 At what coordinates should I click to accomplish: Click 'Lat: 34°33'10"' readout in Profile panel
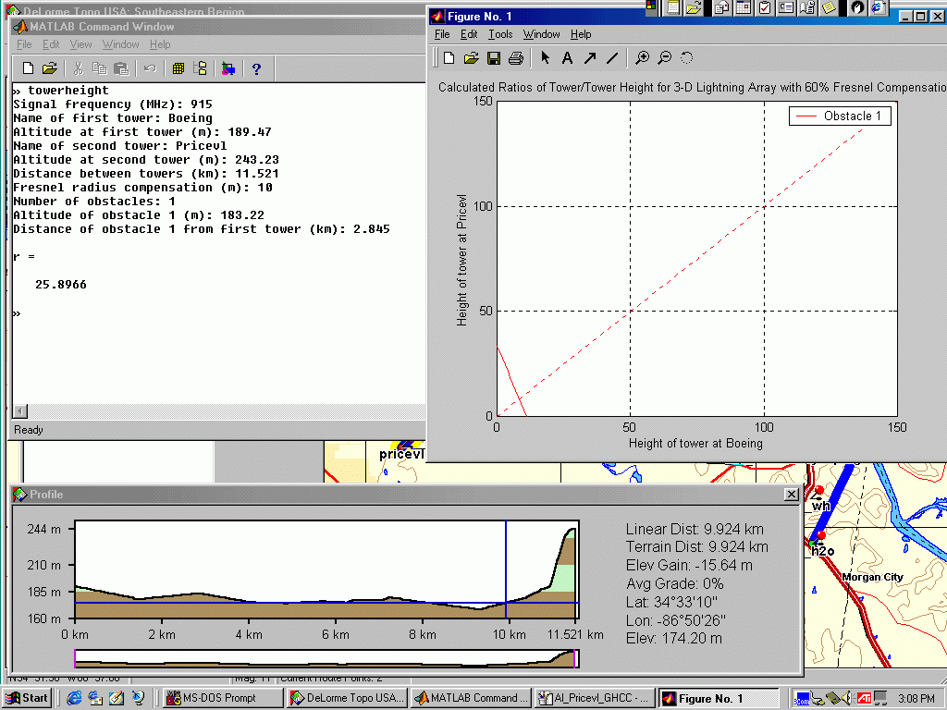pyautogui.click(x=671, y=602)
